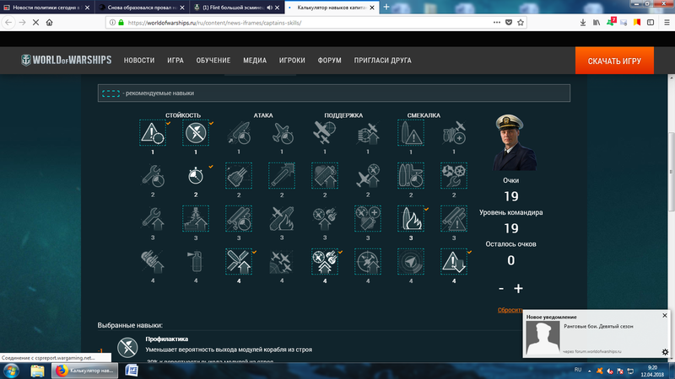Stop loading the page
Screen dimensions: 675x379
point(35,23)
